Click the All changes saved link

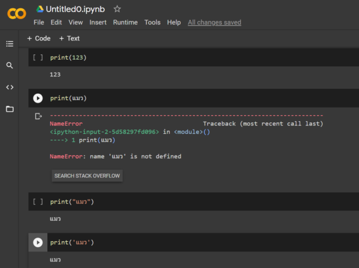(214, 23)
